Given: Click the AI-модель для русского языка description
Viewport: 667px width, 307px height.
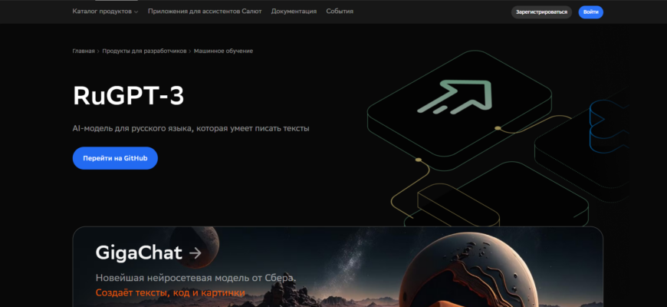Looking at the screenshot, I should (x=191, y=128).
